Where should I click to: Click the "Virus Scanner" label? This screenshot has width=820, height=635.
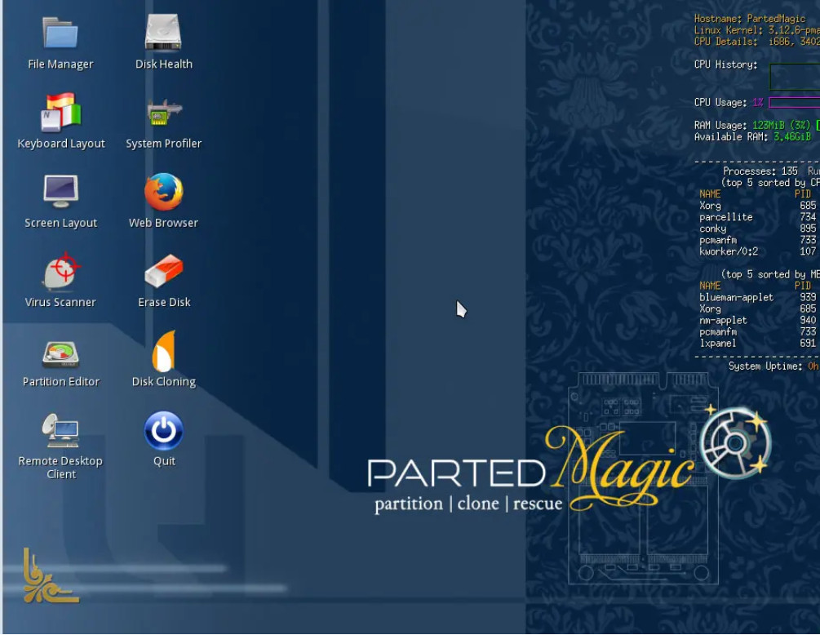click(x=60, y=302)
